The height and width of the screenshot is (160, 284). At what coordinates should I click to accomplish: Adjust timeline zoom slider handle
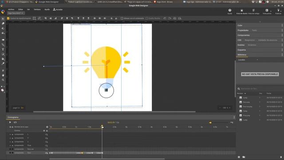[x=210, y=123]
